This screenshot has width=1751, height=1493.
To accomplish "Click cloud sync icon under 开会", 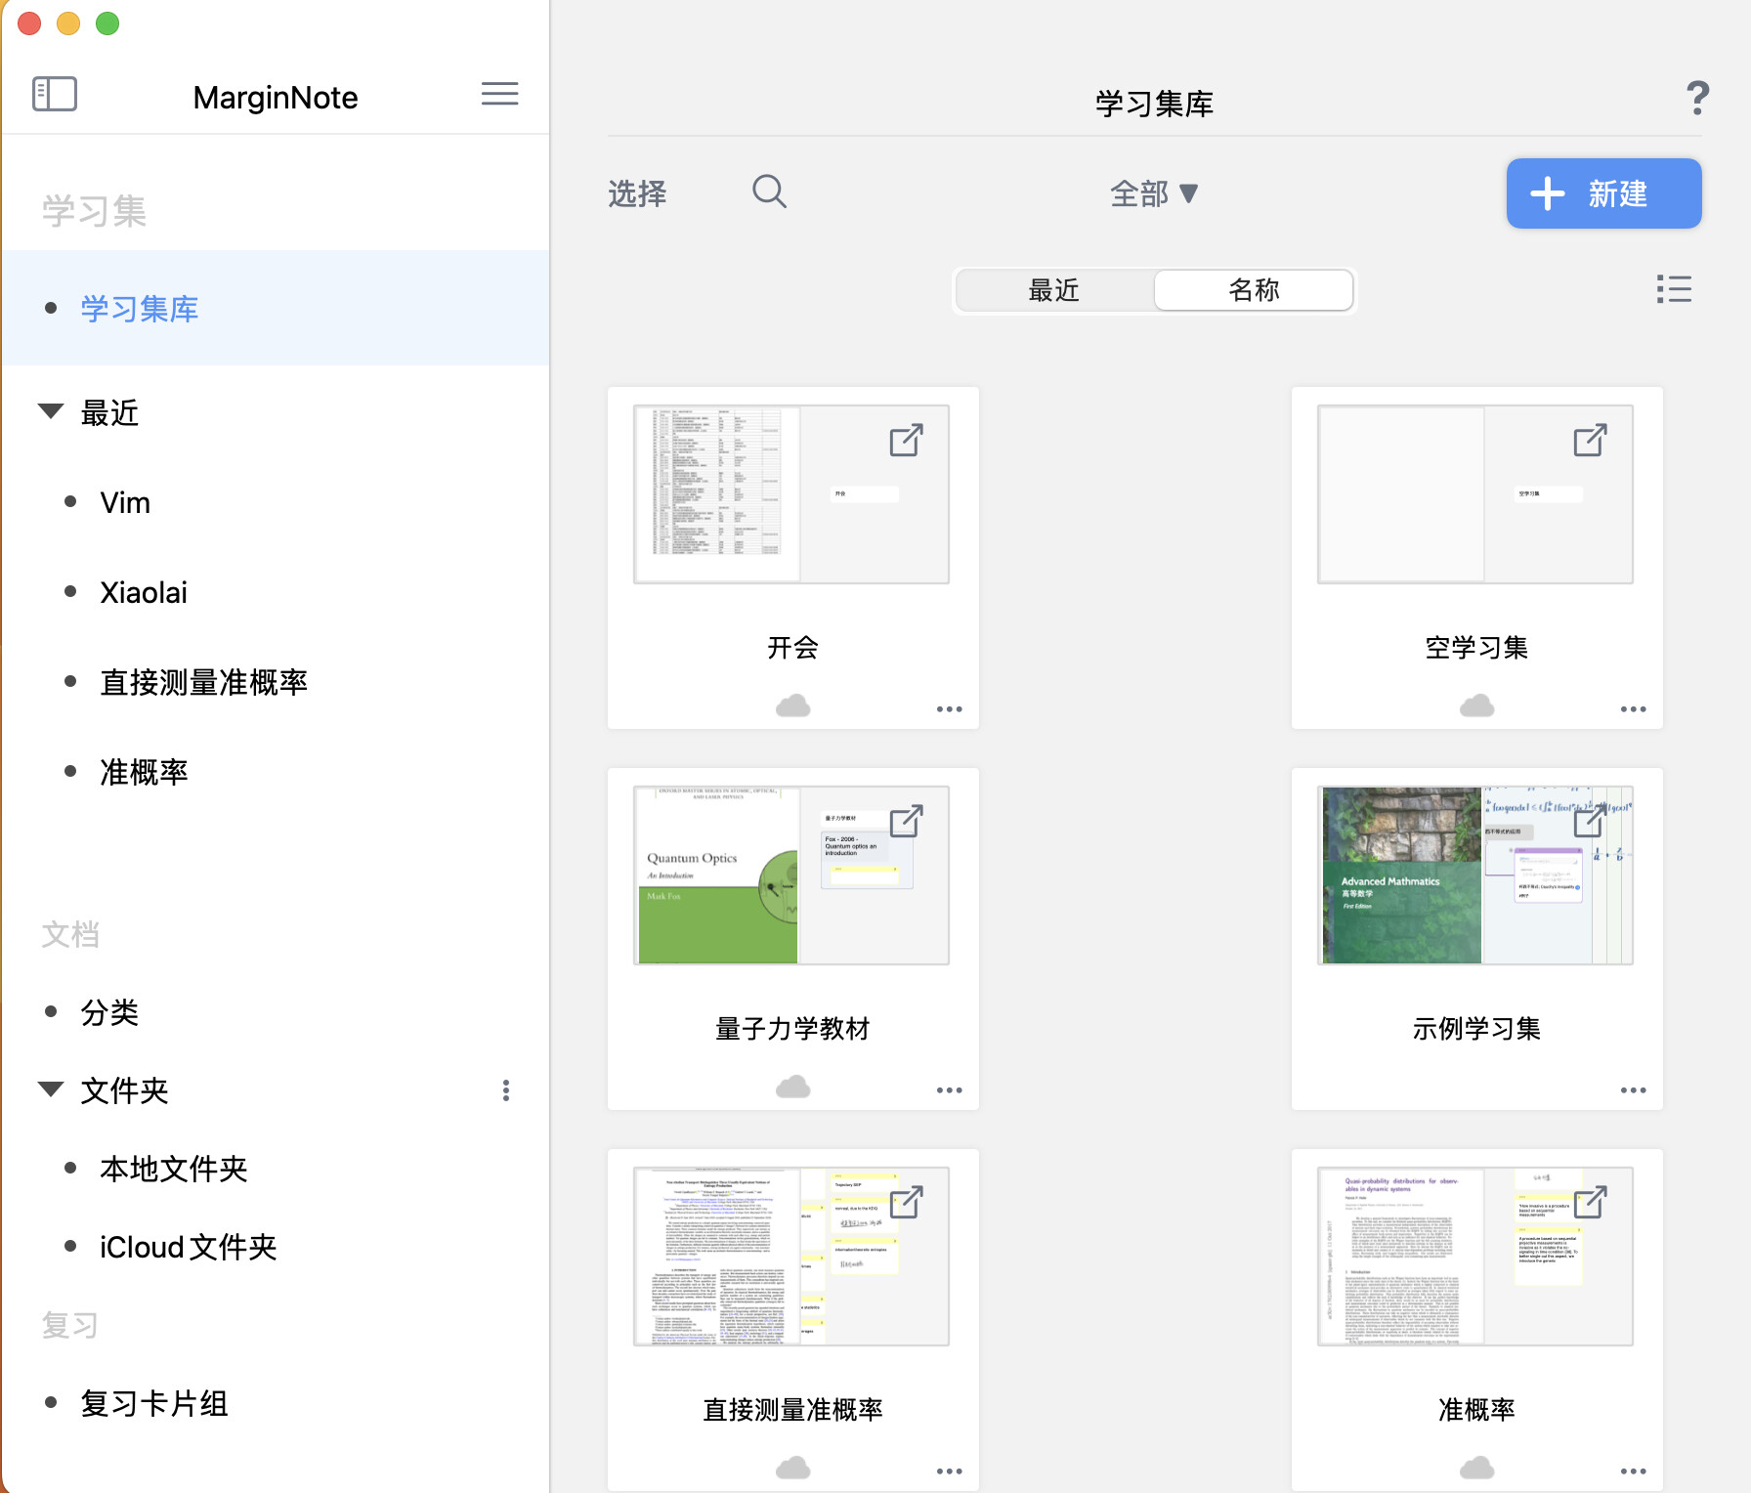I will pos(792,705).
